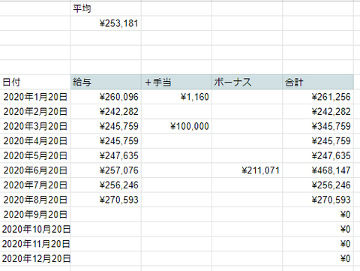Select total cell ¥468,147

(318, 170)
